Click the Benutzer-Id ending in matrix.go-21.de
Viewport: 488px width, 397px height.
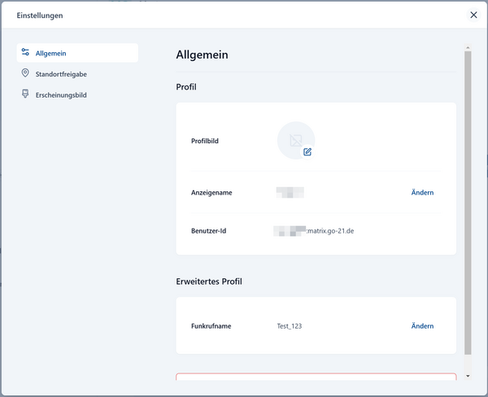(x=314, y=231)
